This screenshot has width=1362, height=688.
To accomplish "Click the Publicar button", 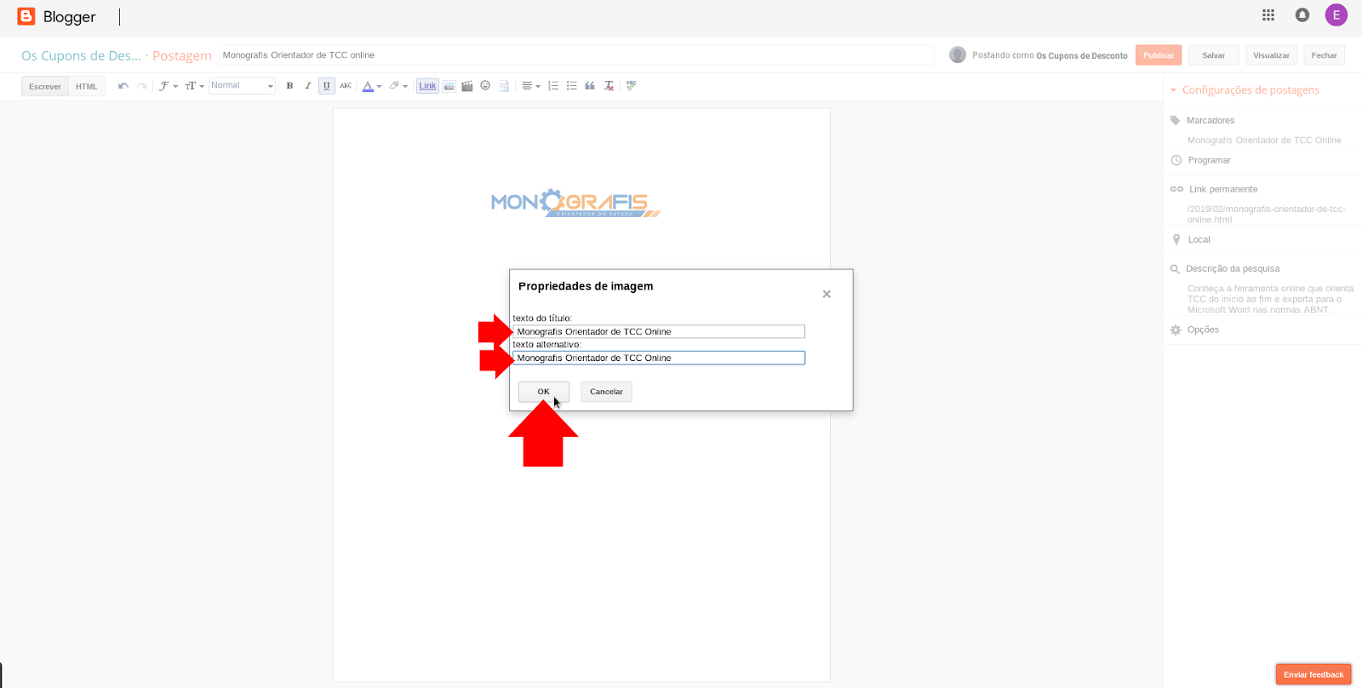I will click(x=1159, y=55).
